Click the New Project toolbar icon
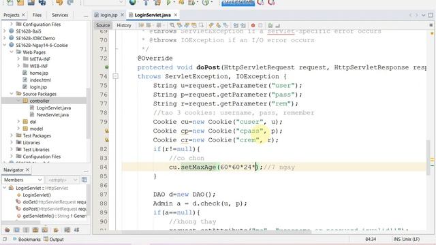436x245 pixels. (20, 3)
